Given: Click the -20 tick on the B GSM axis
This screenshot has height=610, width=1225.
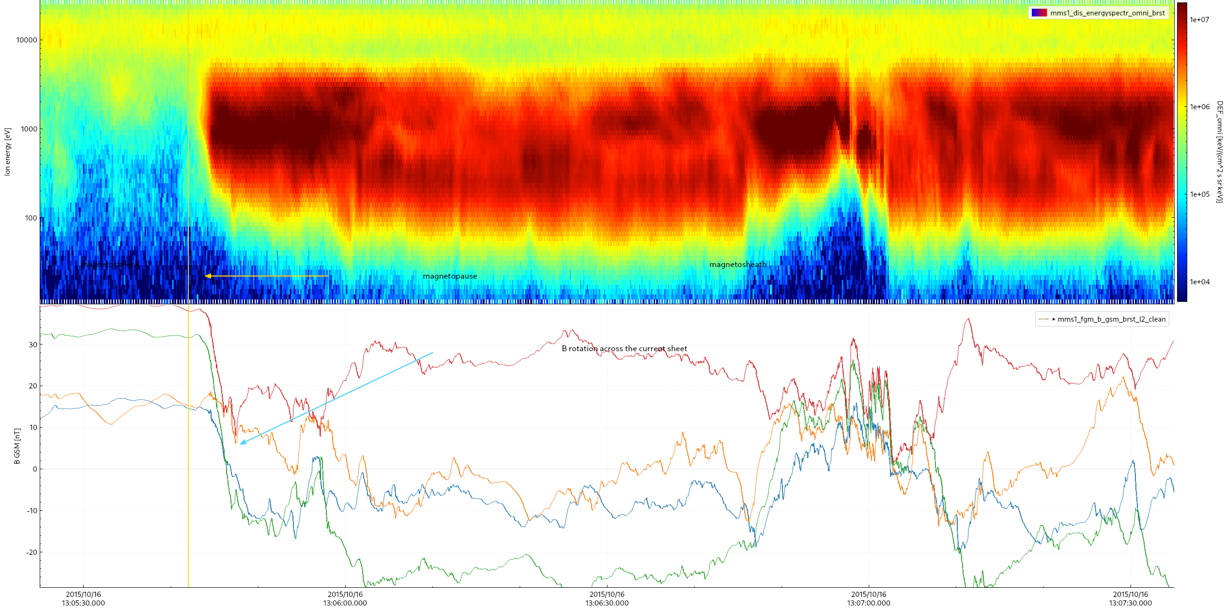Looking at the screenshot, I should pyautogui.click(x=32, y=552).
